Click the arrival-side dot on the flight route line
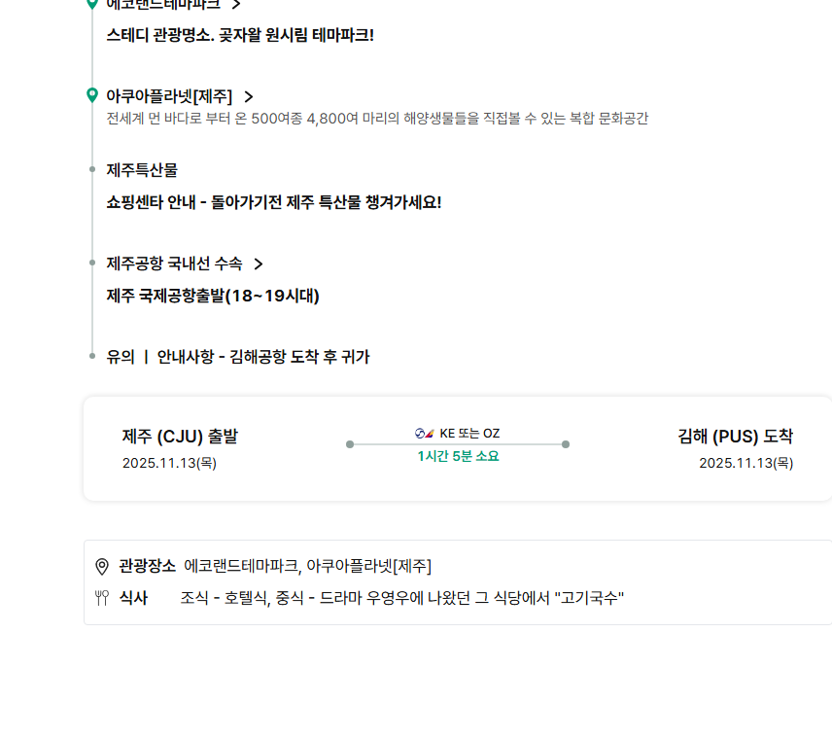Viewport: 832px width, 738px height. (566, 444)
